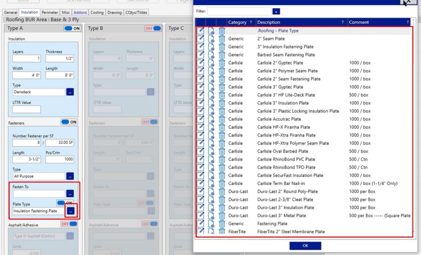This screenshot has width=421, height=255.
Task: Open the CQtys/Tildes tab
Action: tap(136, 12)
